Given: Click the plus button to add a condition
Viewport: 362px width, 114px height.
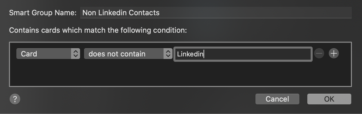Looking at the screenshot, I should point(334,53).
